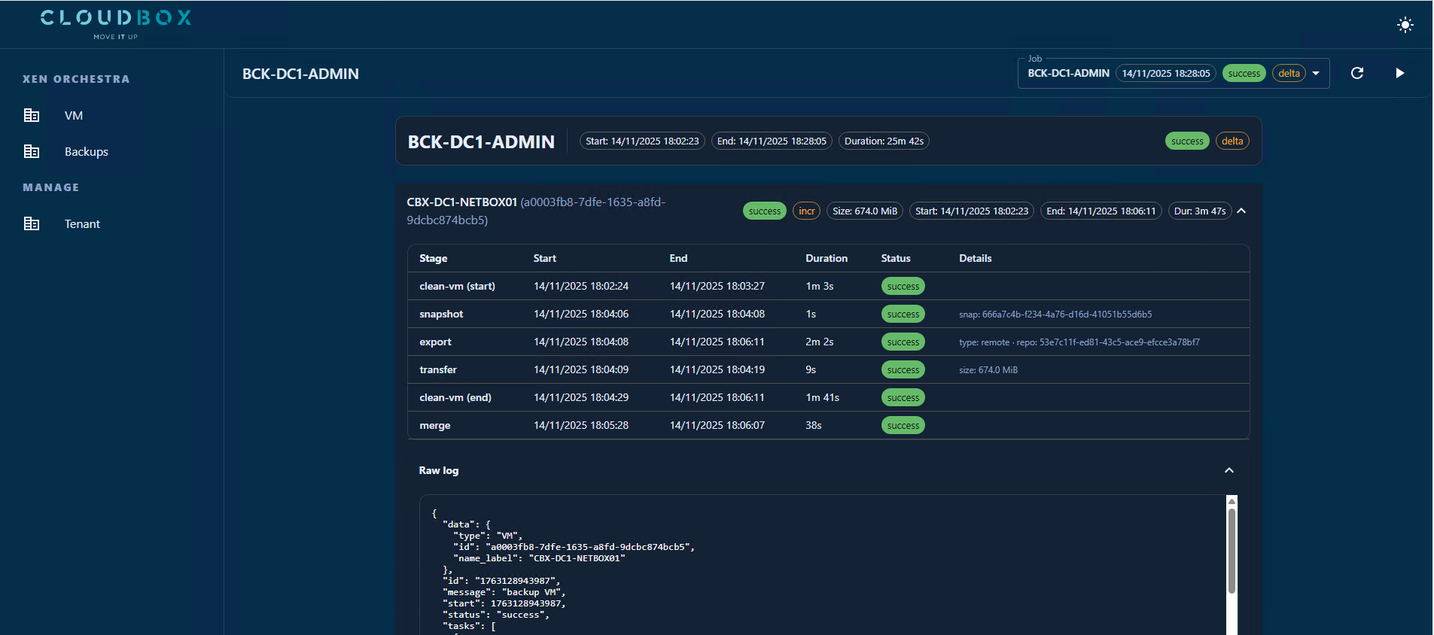Click the delta badge in job card
Viewport: 1434px width, 635px height.
pyautogui.click(x=1232, y=141)
